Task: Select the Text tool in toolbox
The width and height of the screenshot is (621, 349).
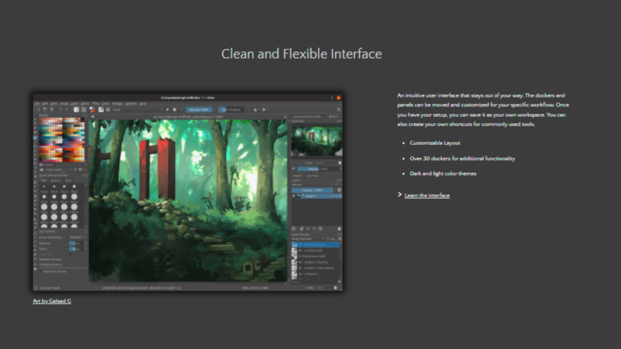Action: (35, 124)
